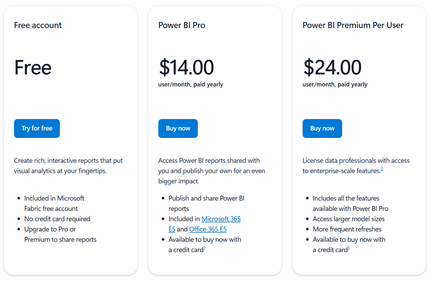Screen dimensions: 430x281
Task: Click the billing text under $14.00
Action: [x=191, y=84]
